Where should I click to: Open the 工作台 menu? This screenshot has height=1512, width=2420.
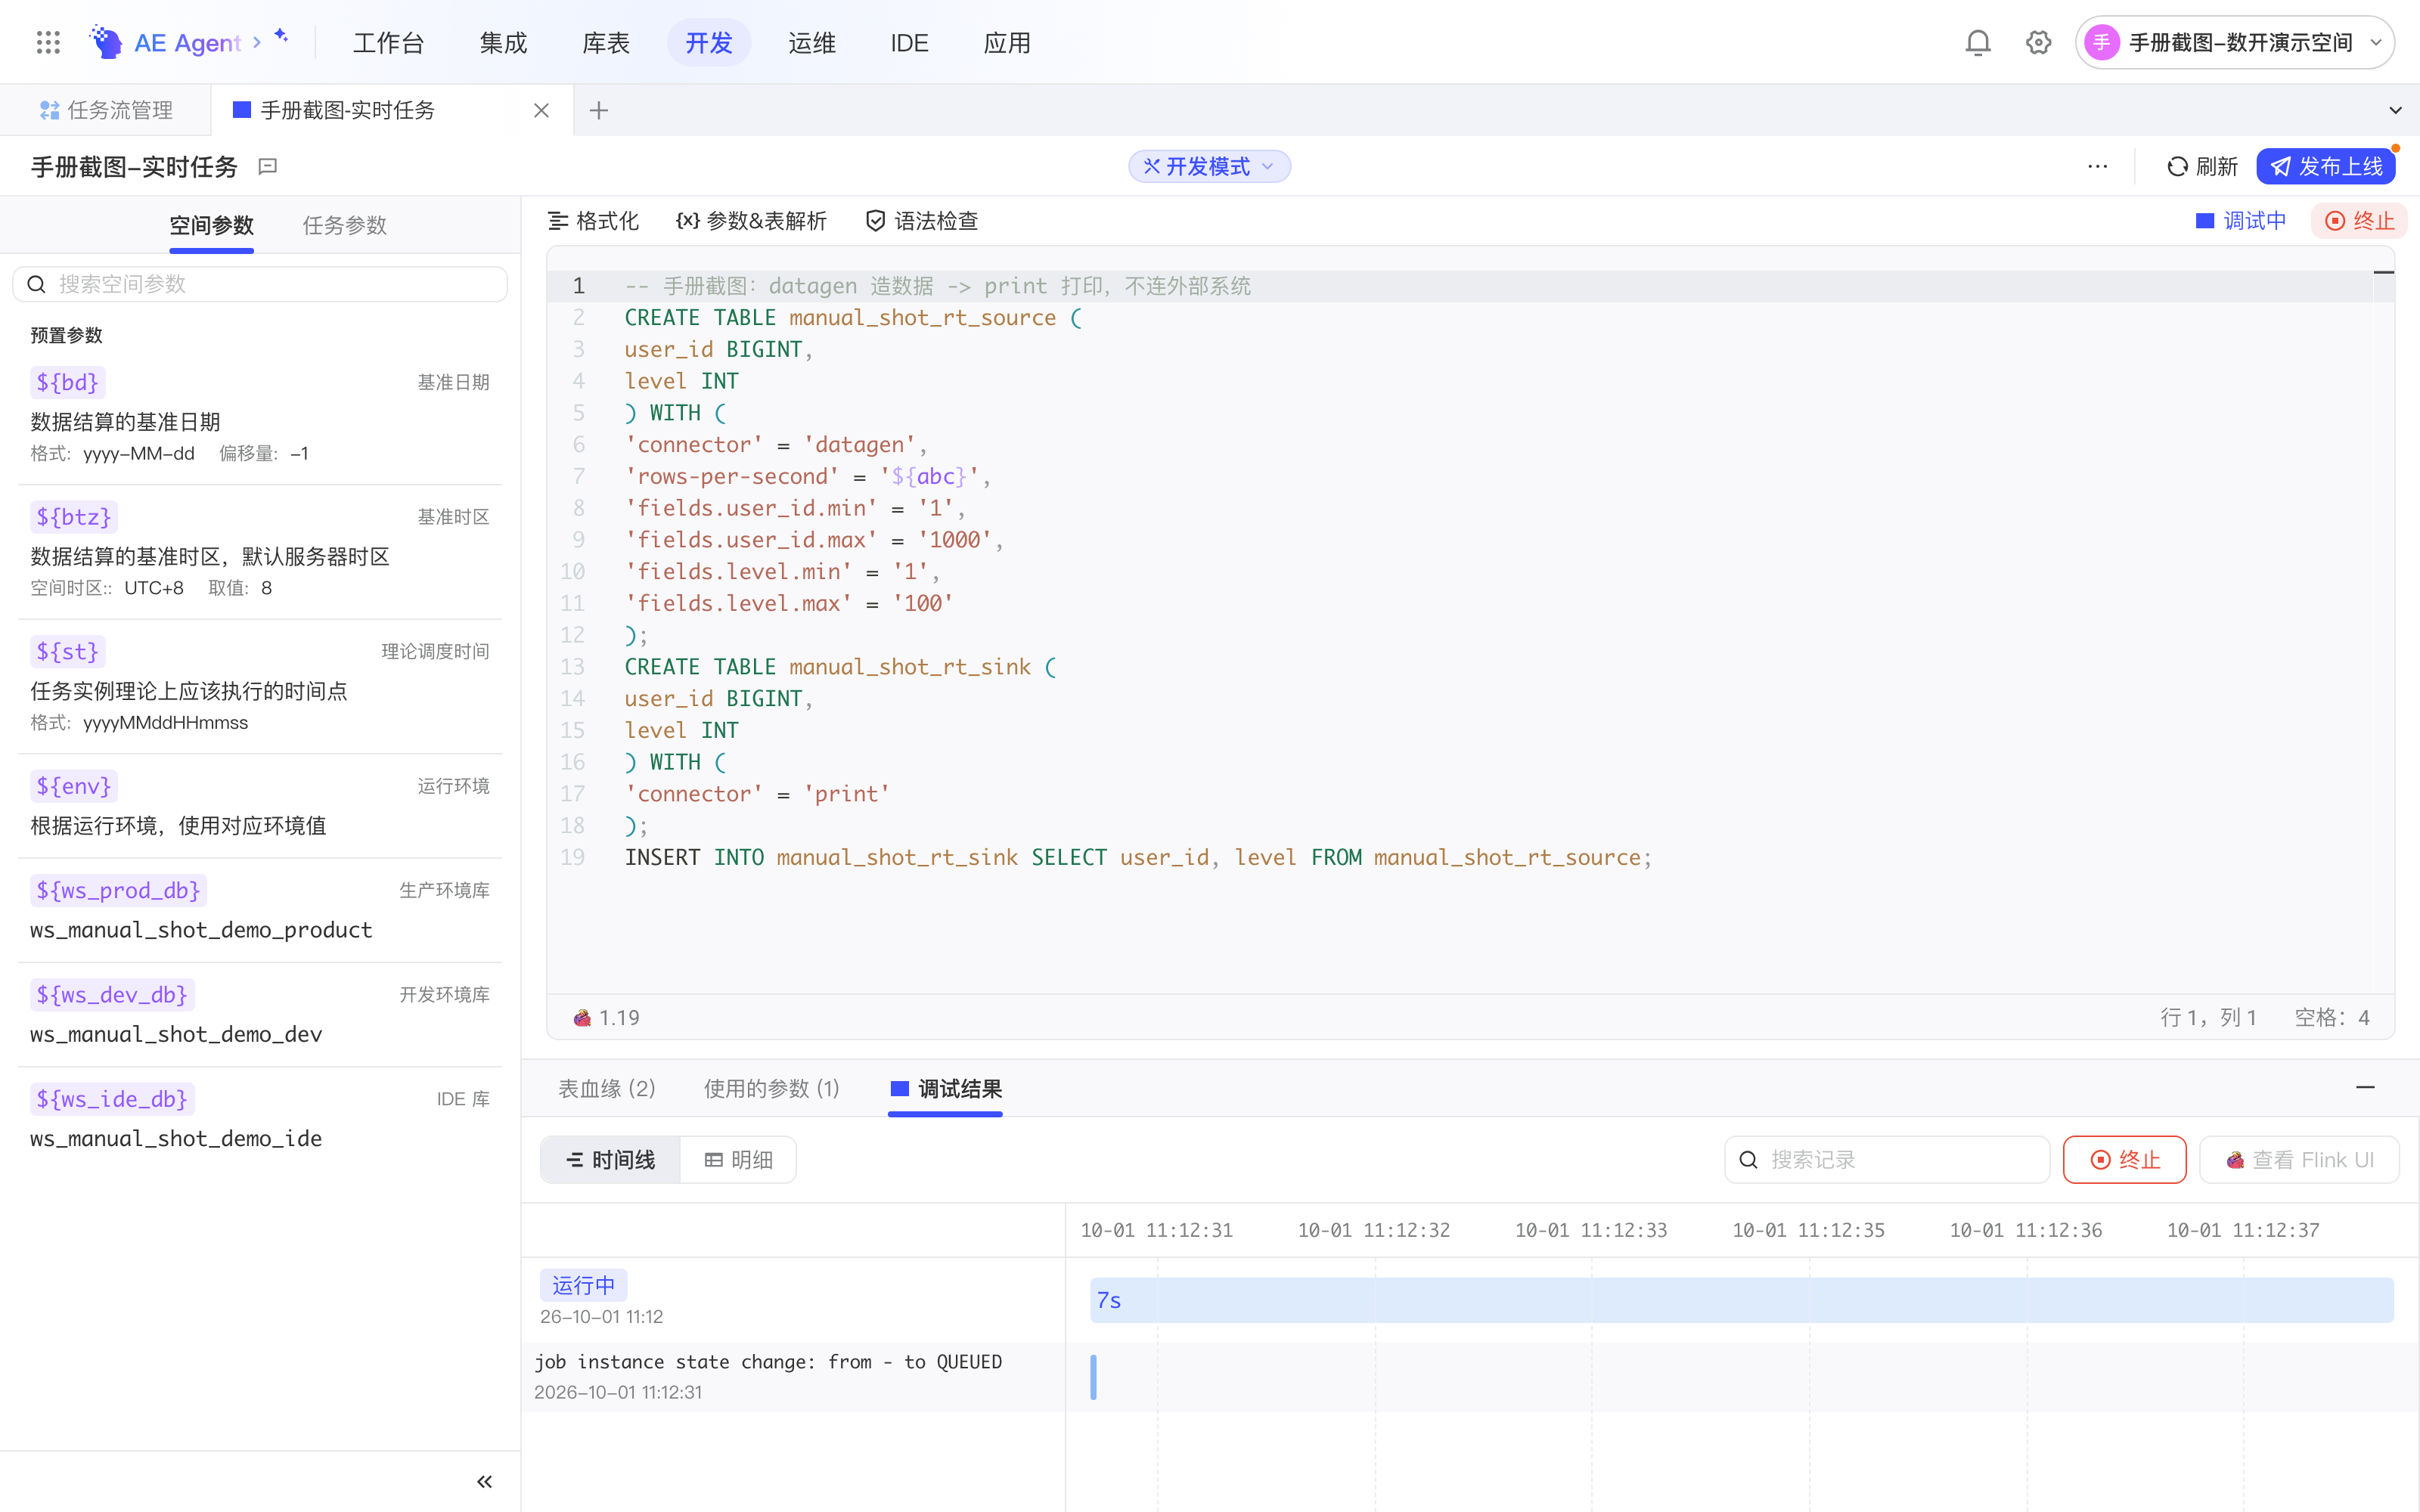(388, 42)
